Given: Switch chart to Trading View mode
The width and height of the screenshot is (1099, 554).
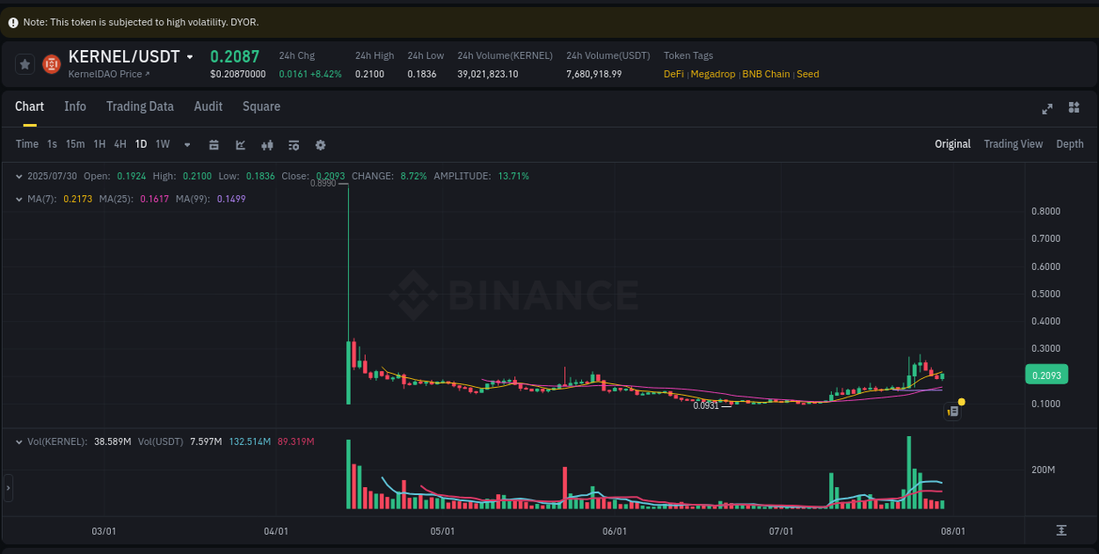Looking at the screenshot, I should [1013, 143].
